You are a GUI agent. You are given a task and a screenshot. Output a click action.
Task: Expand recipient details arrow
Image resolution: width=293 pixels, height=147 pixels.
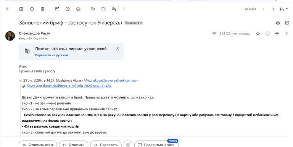(46, 39)
